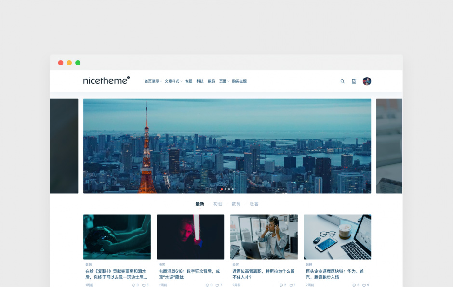
Task: Expand the 页面 dropdown menu
Action: point(224,81)
